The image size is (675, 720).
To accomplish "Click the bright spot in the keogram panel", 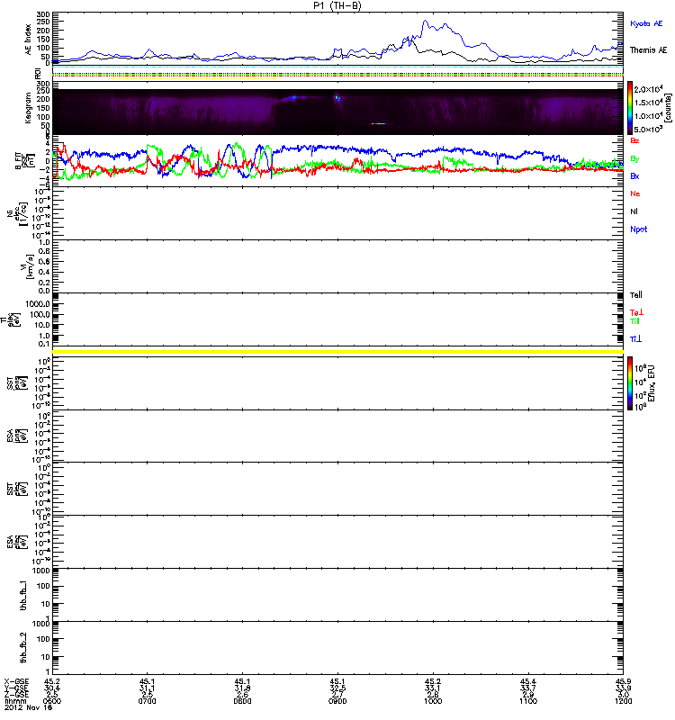I will pyautogui.click(x=337, y=99).
